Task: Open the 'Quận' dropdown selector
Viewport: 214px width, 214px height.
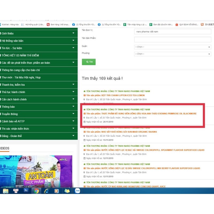Action: tap(173, 47)
